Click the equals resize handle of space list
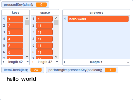This screenshot has height=100, width=133. point(57,62)
